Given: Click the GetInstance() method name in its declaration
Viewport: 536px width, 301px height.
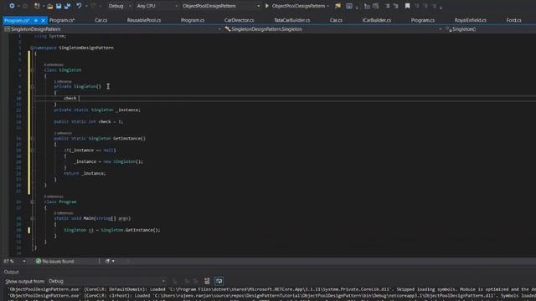Looking at the screenshot, I should pos(129,139).
